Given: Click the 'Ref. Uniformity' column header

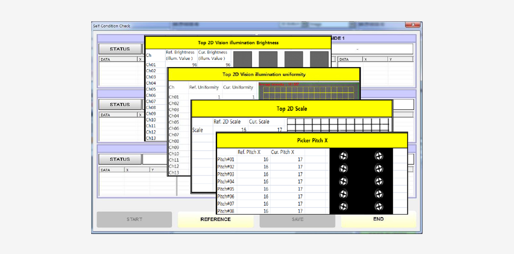Looking at the screenshot, I should pos(204,88).
